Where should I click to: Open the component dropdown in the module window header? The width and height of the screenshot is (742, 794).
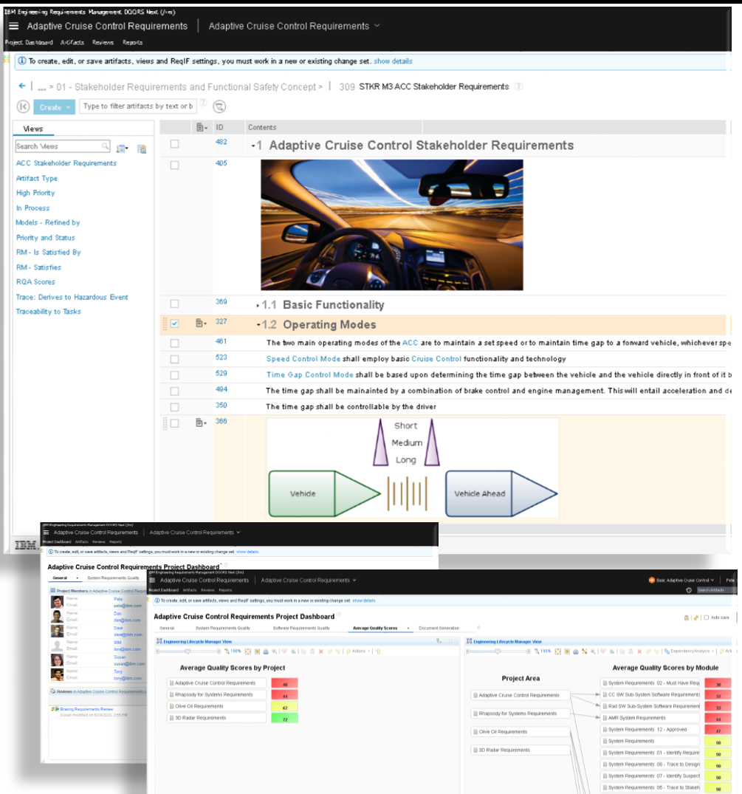[x=377, y=26]
